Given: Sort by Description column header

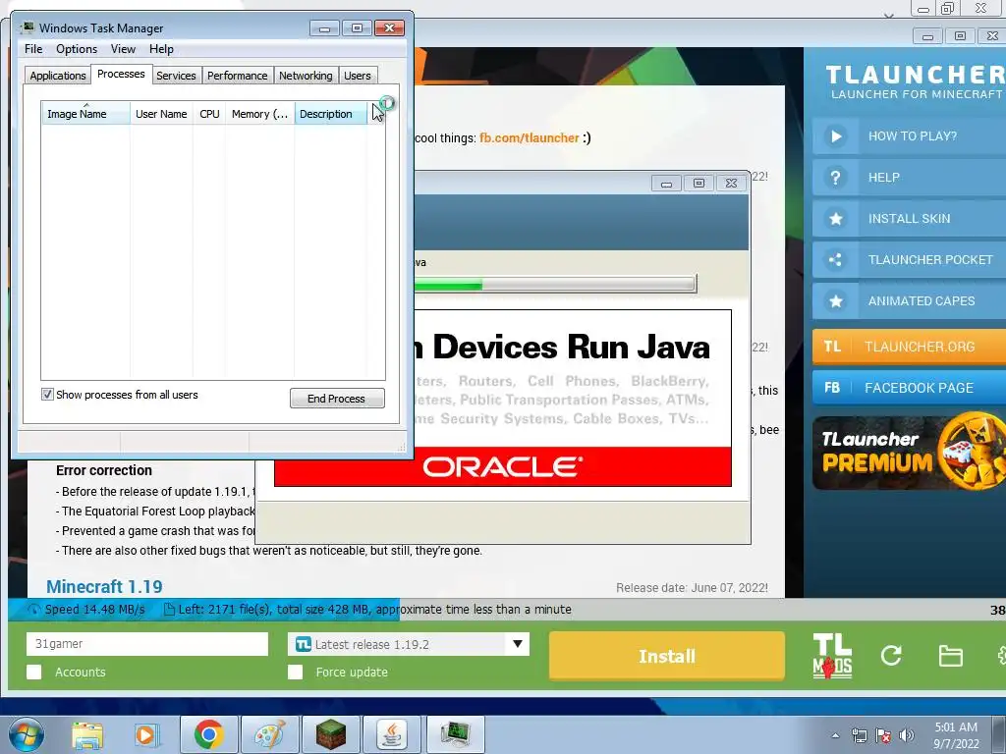Looking at the screenshot, I should pos(330,114).
